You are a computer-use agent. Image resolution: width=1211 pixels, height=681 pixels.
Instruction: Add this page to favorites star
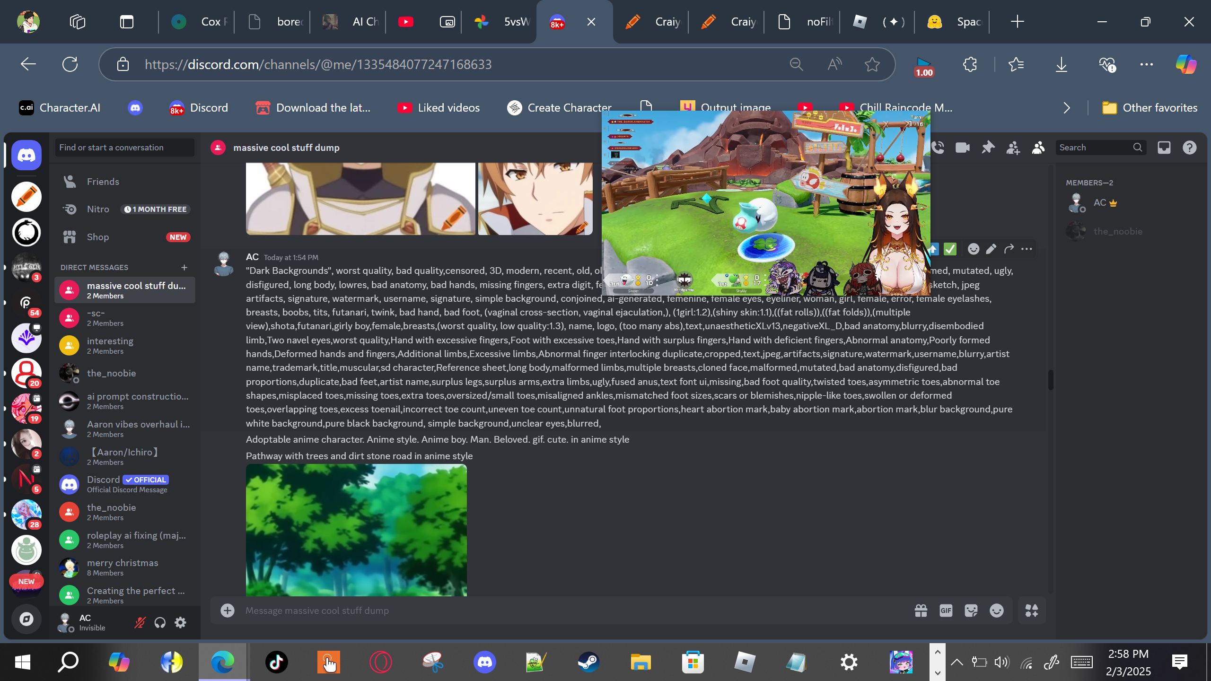[x=872, y=64]
